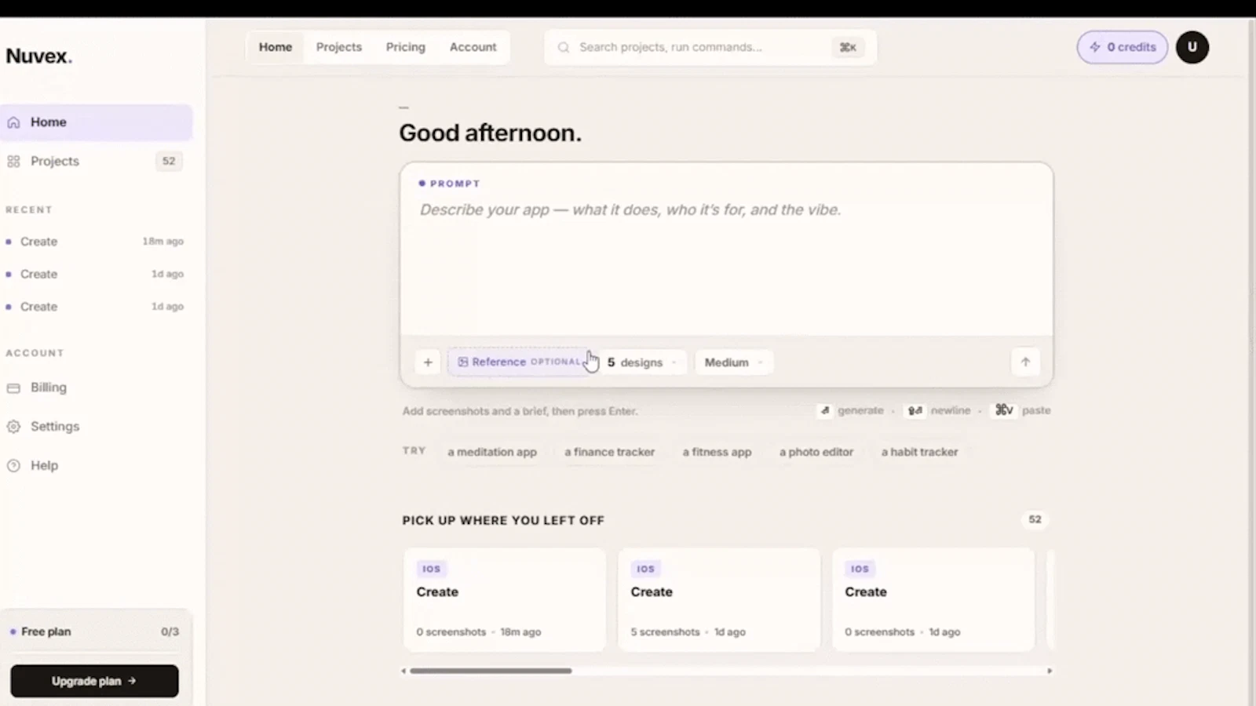
Task: Open Create card with 5 screenshots
Action: pos(719,600)
